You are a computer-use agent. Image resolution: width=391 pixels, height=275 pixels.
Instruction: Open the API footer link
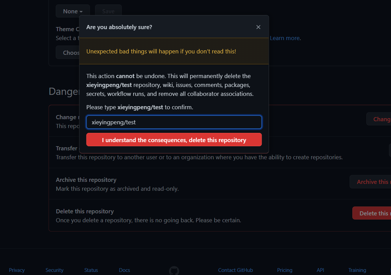point(320,270)
